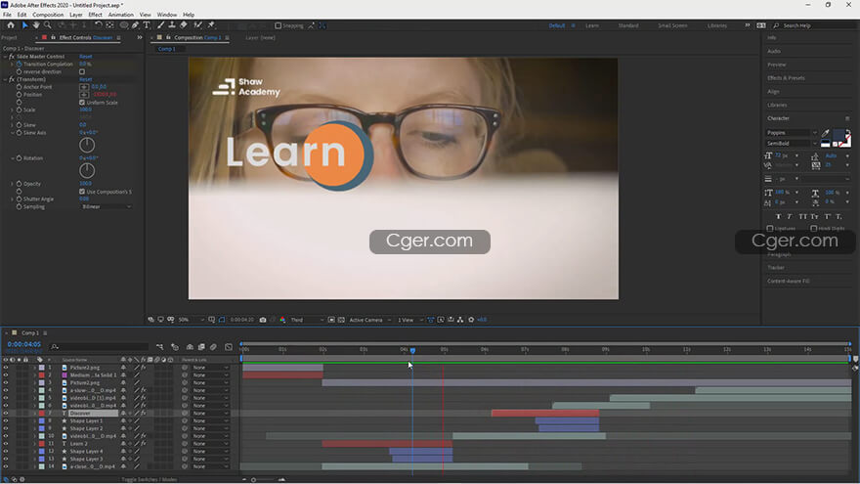The image size is (860, 484).
Task: Select the Eraser tool
Action: click(x=183, y=25)
